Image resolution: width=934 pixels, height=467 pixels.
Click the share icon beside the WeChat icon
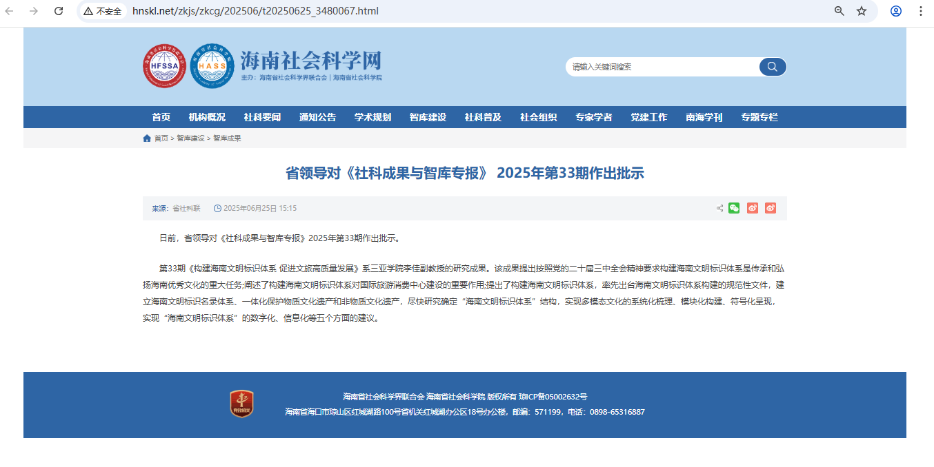pyautogui.click(x=719, y=208)
